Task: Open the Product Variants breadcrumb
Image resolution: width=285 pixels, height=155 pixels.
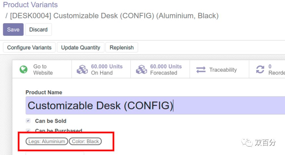Action: click(x=30, y=5)
